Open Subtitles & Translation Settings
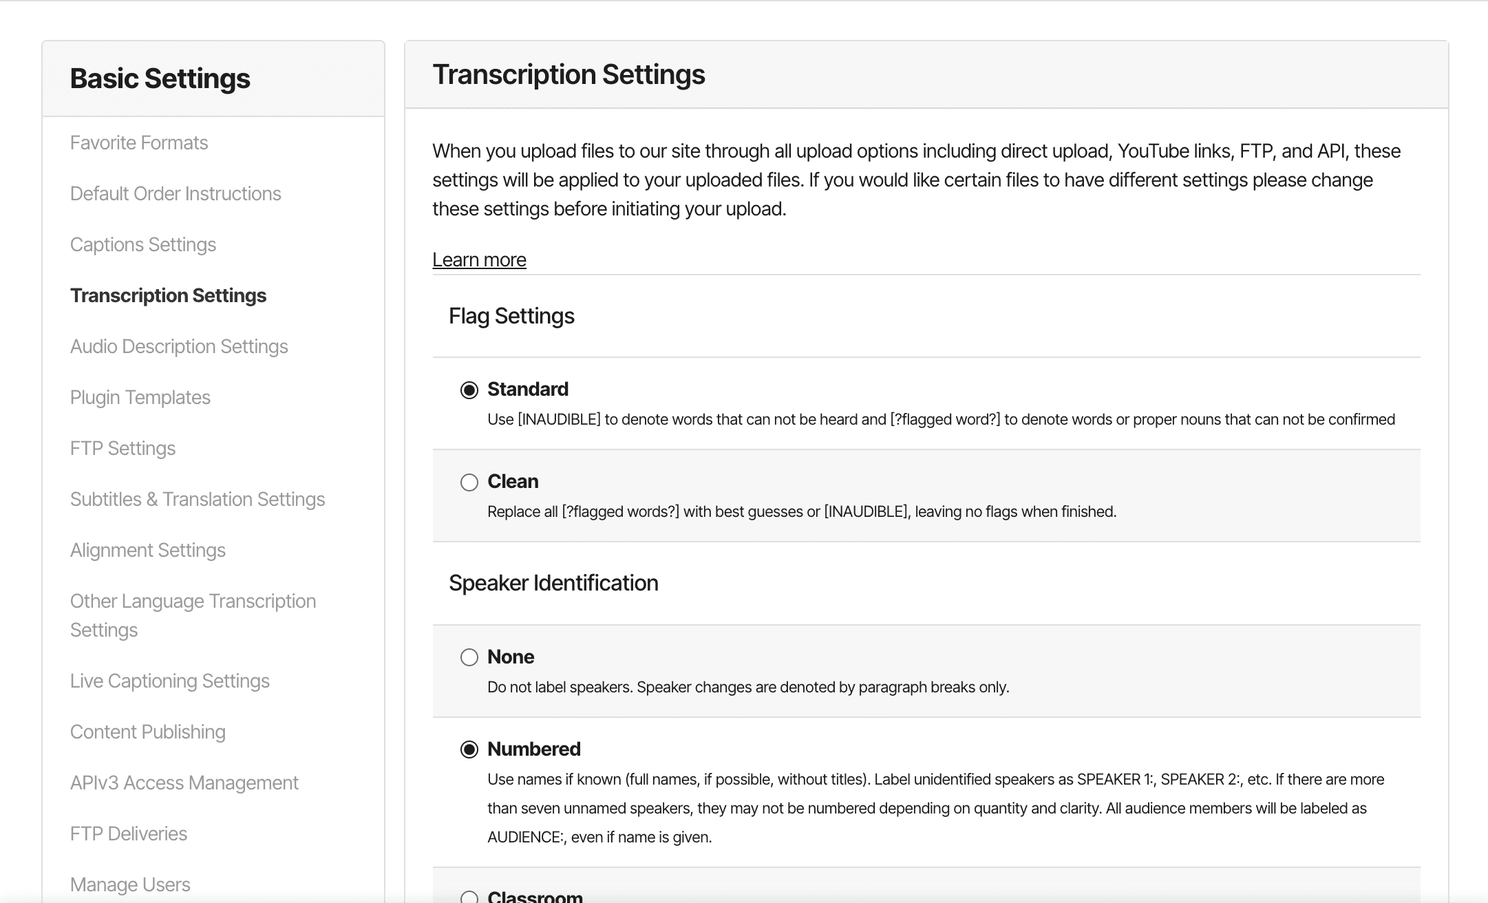The image size is (1488, 903). click(198, 500)
